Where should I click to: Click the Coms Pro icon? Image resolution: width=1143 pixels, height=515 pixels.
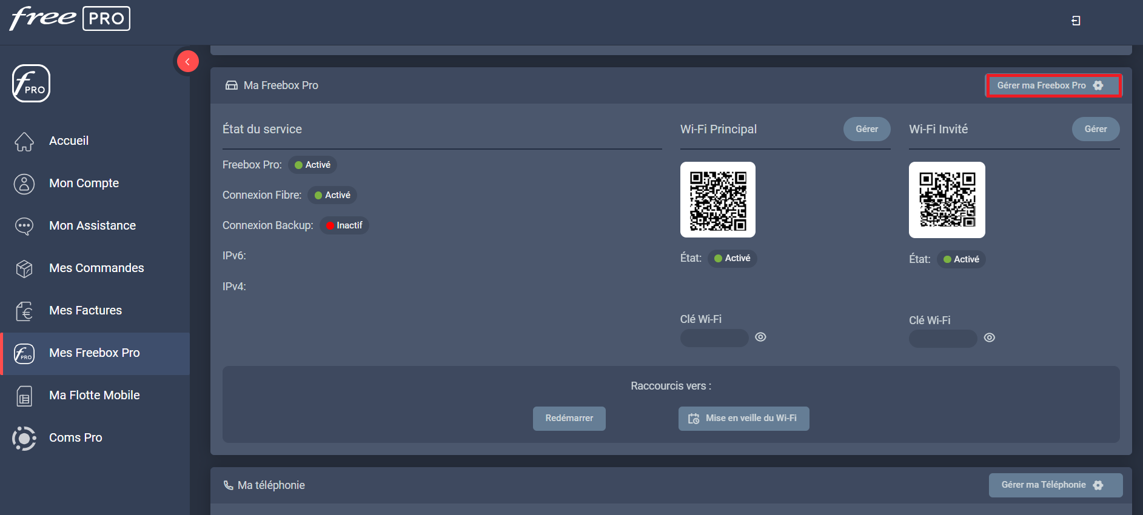(24, 438)
